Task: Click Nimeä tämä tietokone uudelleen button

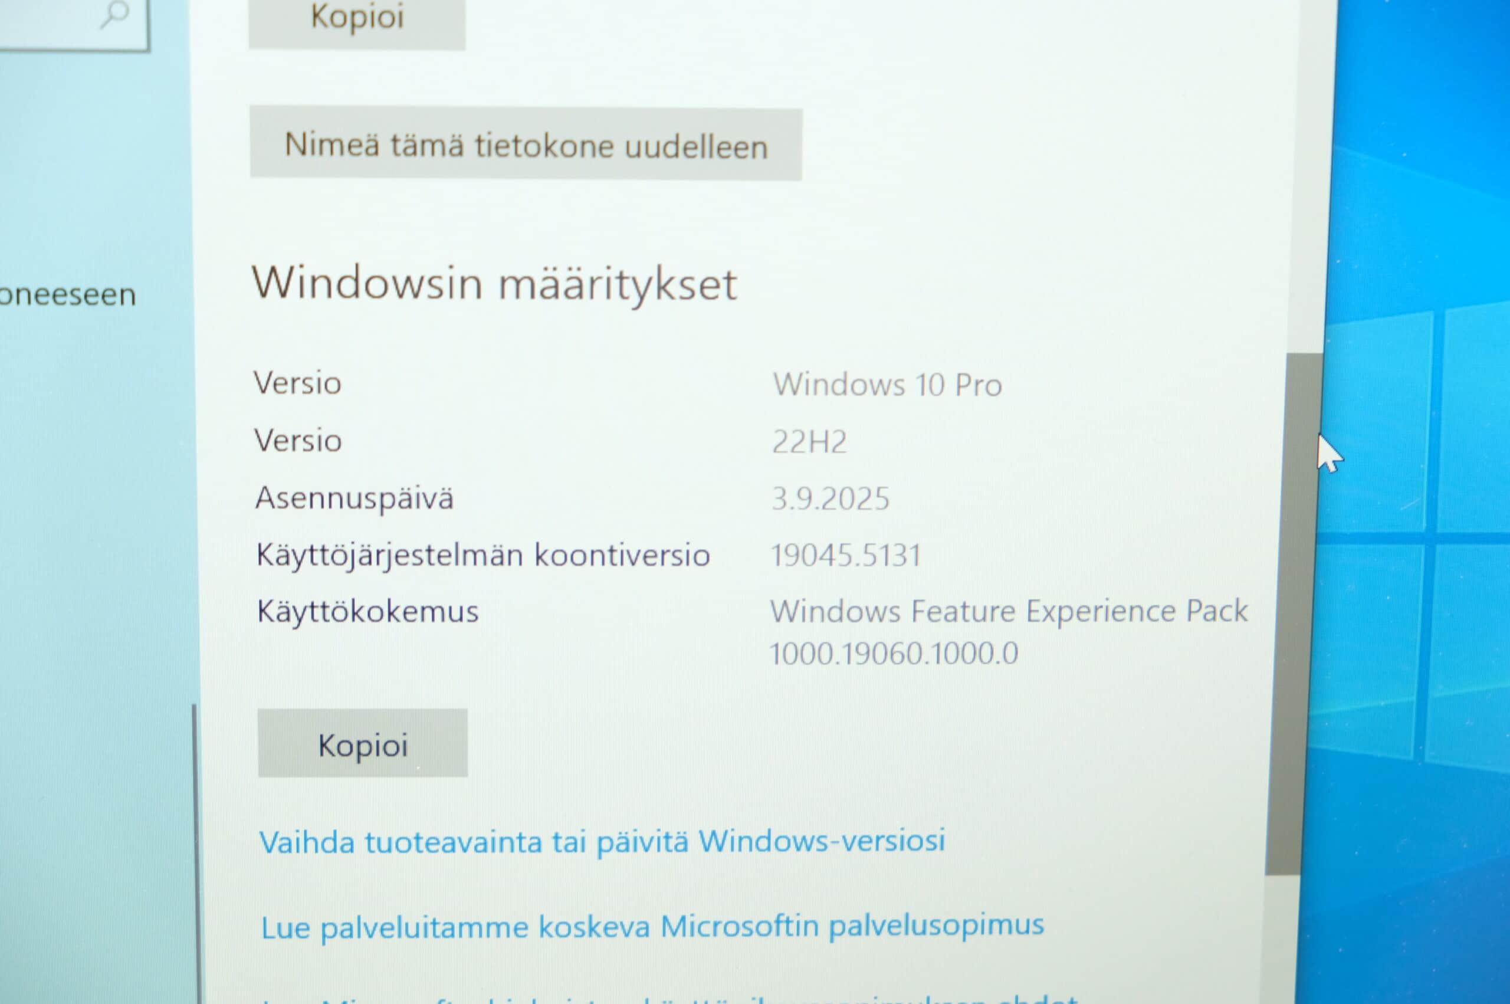Action: 526,144
